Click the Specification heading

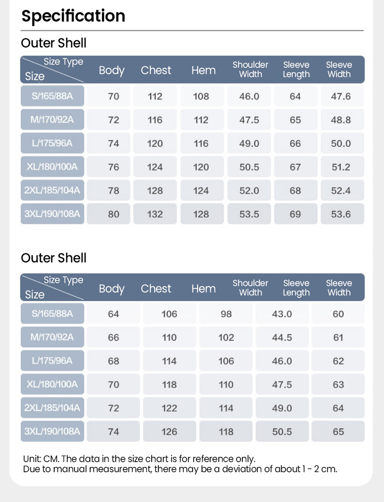point(73,16)
